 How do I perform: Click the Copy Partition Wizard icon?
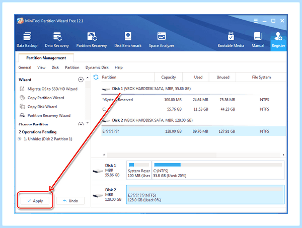coord(22,98)
